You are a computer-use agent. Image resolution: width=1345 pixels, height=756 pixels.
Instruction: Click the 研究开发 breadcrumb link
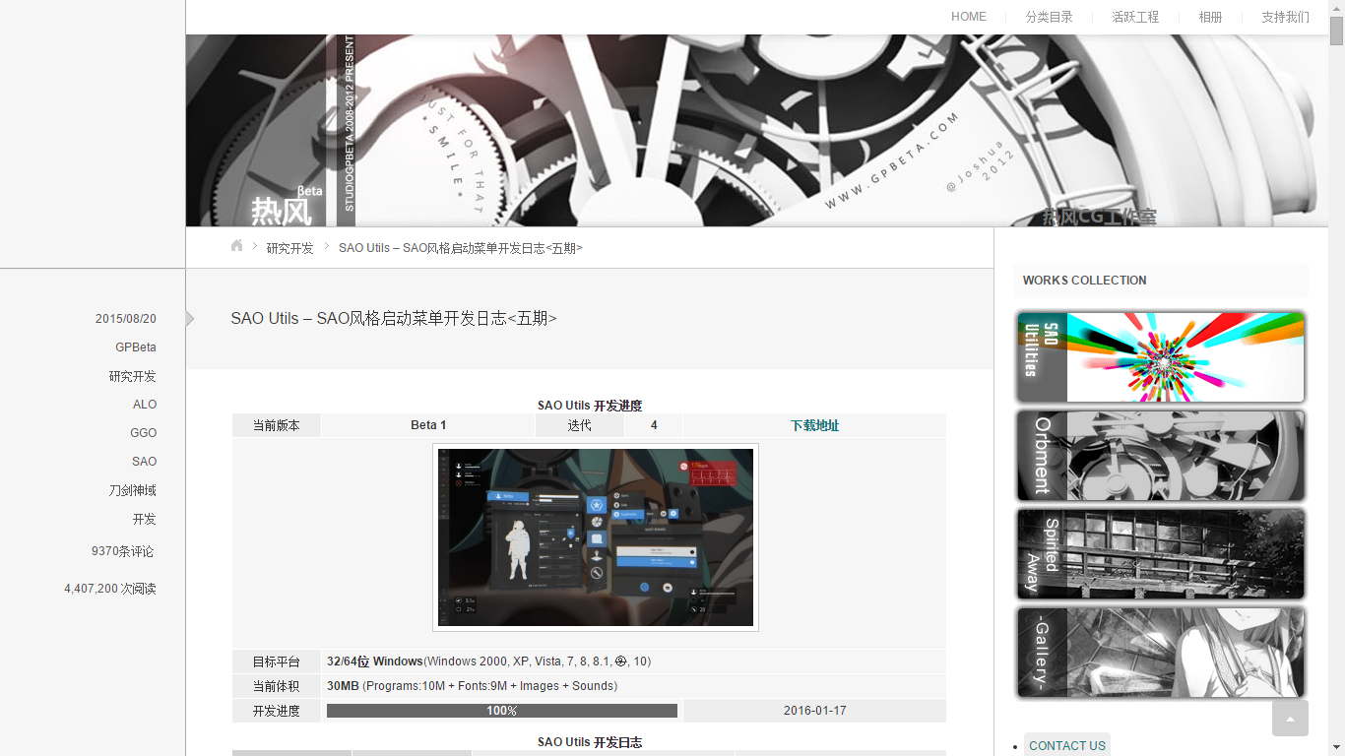tap(289, 248)
